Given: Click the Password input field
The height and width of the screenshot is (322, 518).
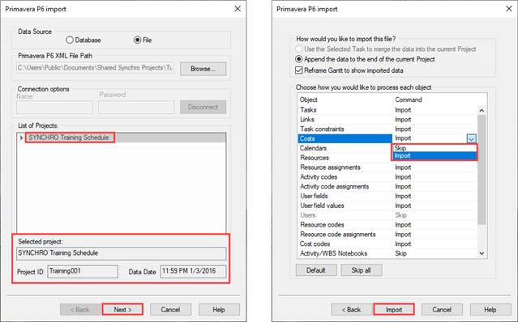Looking at the screenshot, I should 136,108.
